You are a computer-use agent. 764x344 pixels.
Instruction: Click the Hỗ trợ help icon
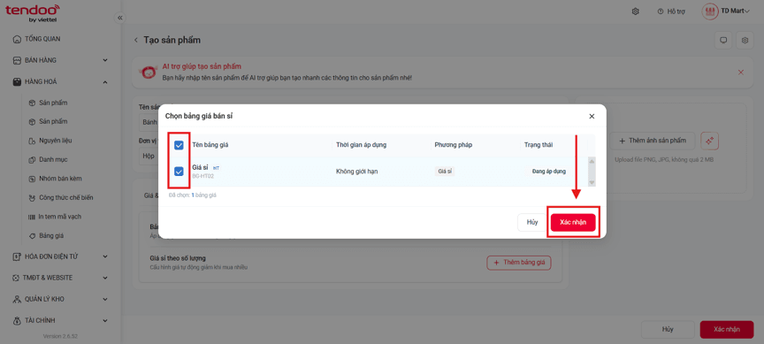(x=661, y=11)
